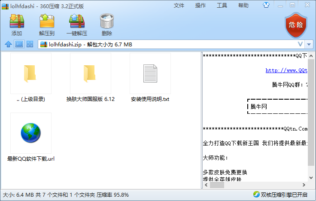Maximize the 360压缩 window
This screenshot has height=201, width=316.
pyautogui.click(x=292, y=5)
